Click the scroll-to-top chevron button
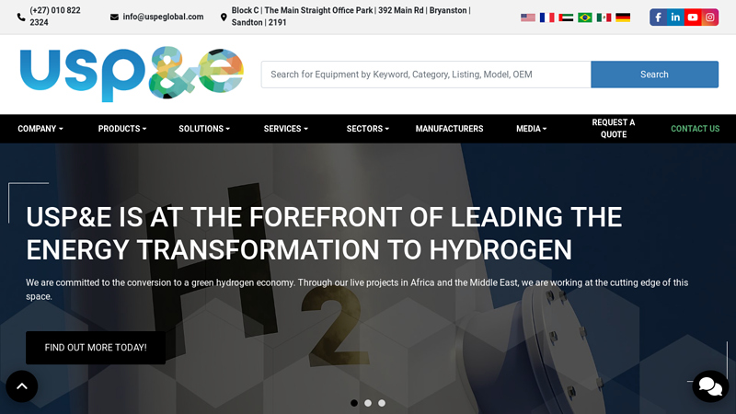Image resolution: width=736 pixels, height=414 pixels. click(21, 386)
